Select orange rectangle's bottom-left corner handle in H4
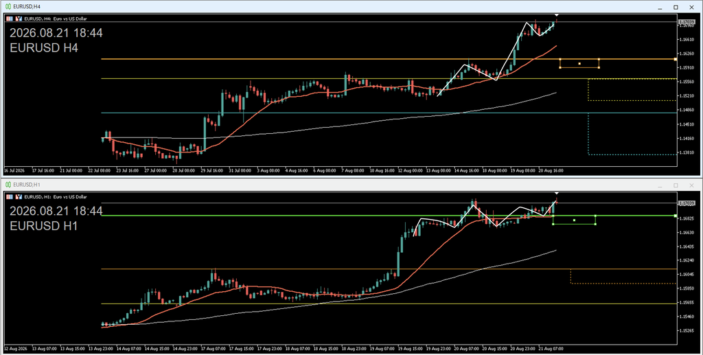Image resolution: width=703 pixels, height=355 pixels. click(560, 68)
